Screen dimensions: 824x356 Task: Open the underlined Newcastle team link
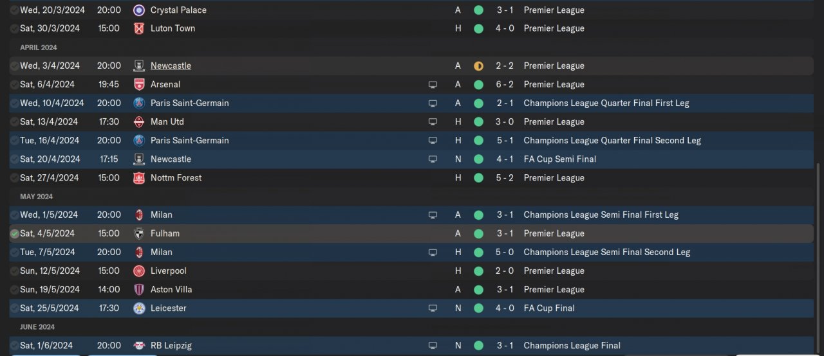tap(171, 66)
